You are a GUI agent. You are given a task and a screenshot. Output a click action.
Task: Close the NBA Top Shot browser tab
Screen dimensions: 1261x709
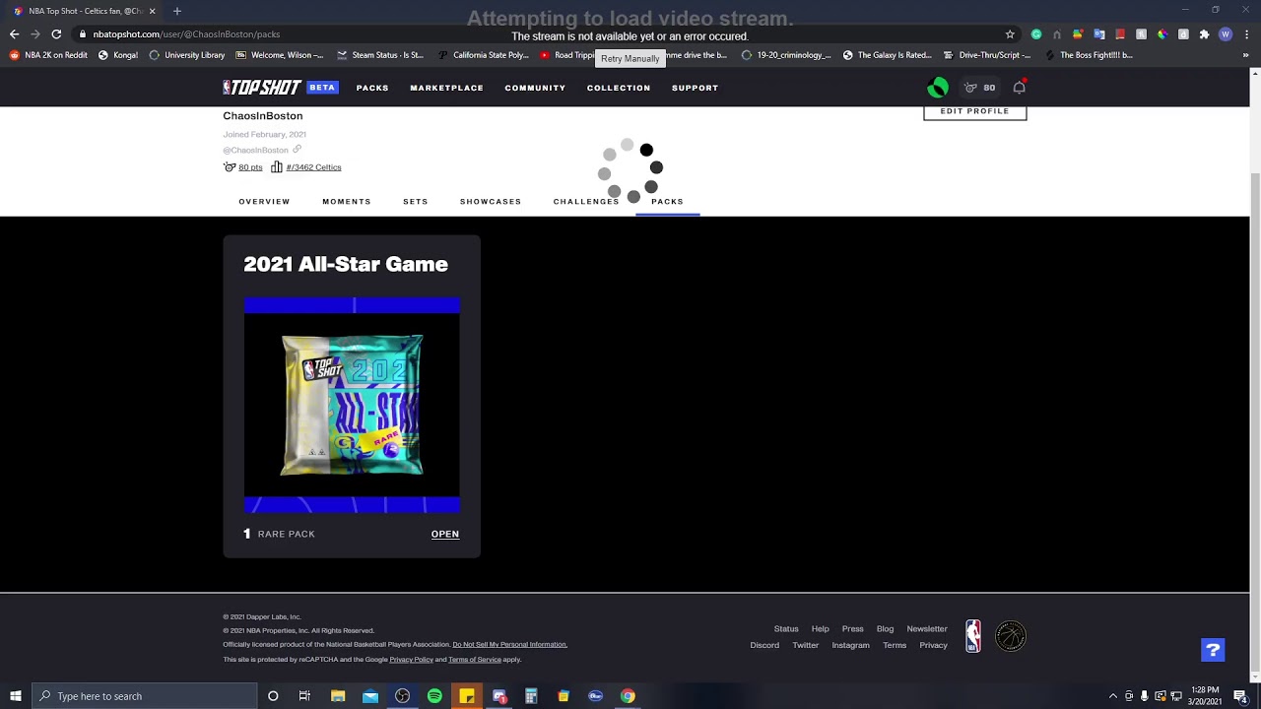(152, 11)
